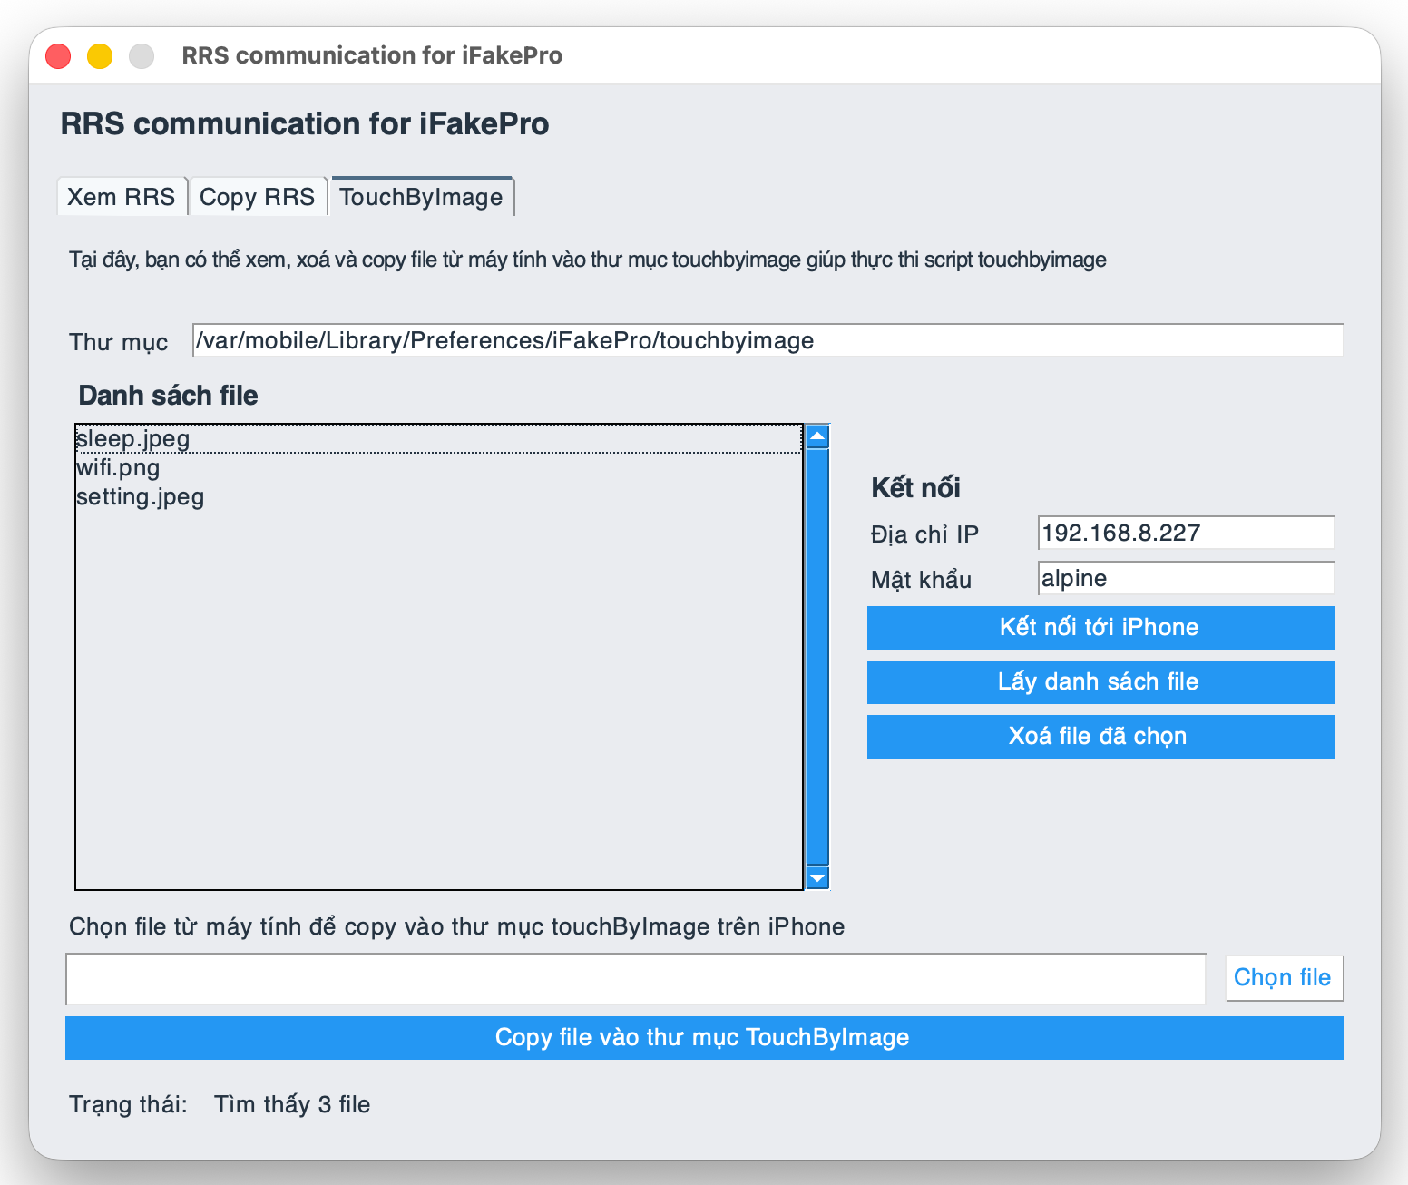Click the empty file path input field
Image resolution: width=1408 pixels, height=1185 pixels.
636,979
